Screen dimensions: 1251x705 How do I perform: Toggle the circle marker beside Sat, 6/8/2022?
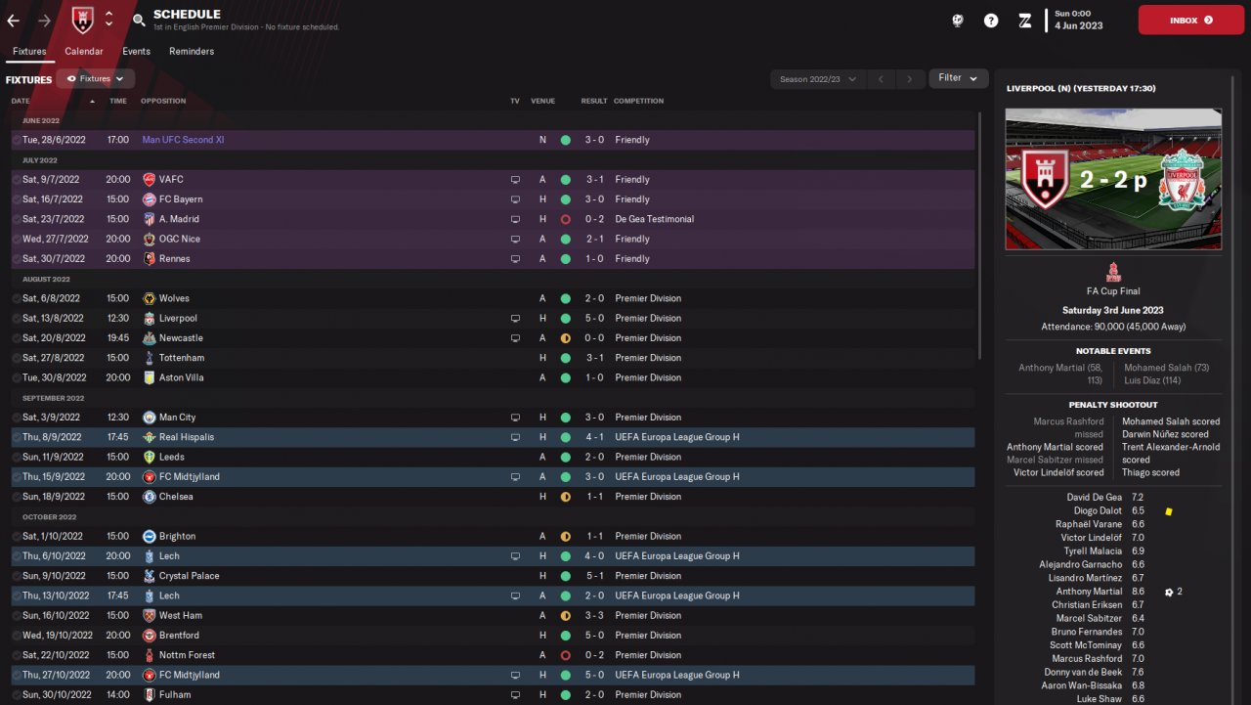point(16,298)
